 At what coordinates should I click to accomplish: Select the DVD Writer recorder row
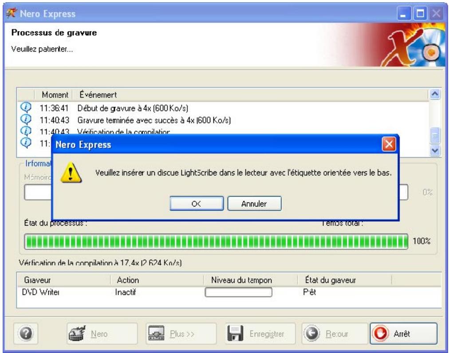[229, 292]
